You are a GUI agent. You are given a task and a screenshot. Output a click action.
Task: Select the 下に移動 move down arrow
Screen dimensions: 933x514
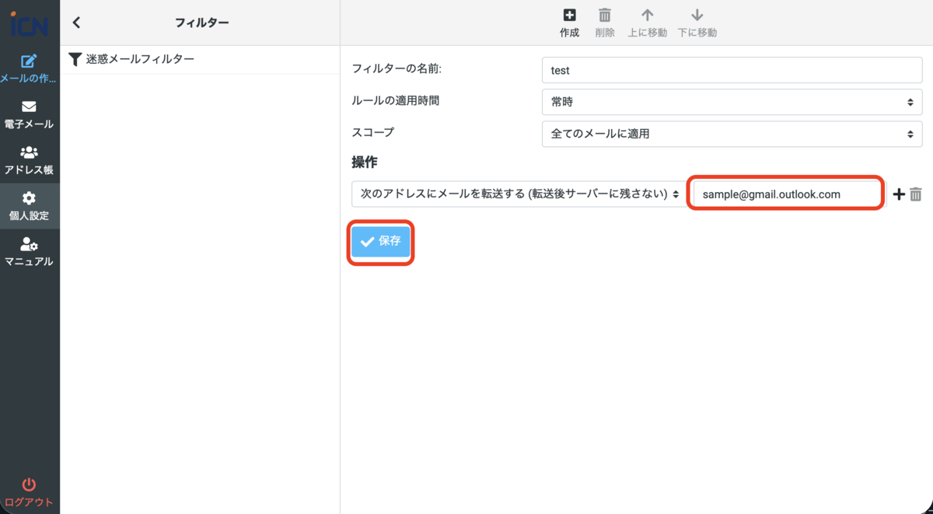click(697, 22)
